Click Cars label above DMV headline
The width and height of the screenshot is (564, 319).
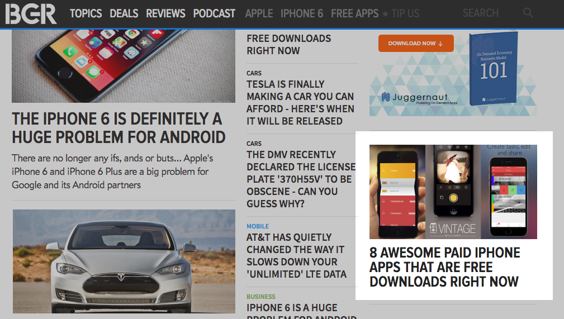coord(254,144)
